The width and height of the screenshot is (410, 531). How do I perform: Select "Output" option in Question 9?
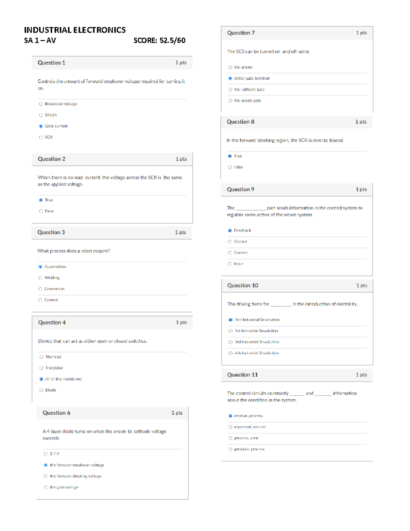[x=230, y=242]
